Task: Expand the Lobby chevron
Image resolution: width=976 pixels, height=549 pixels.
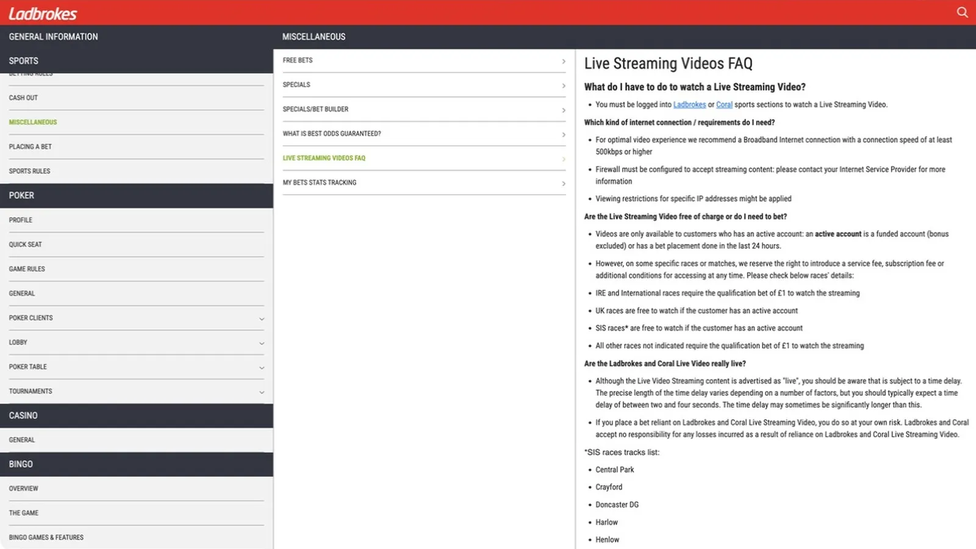Action: 262,343
